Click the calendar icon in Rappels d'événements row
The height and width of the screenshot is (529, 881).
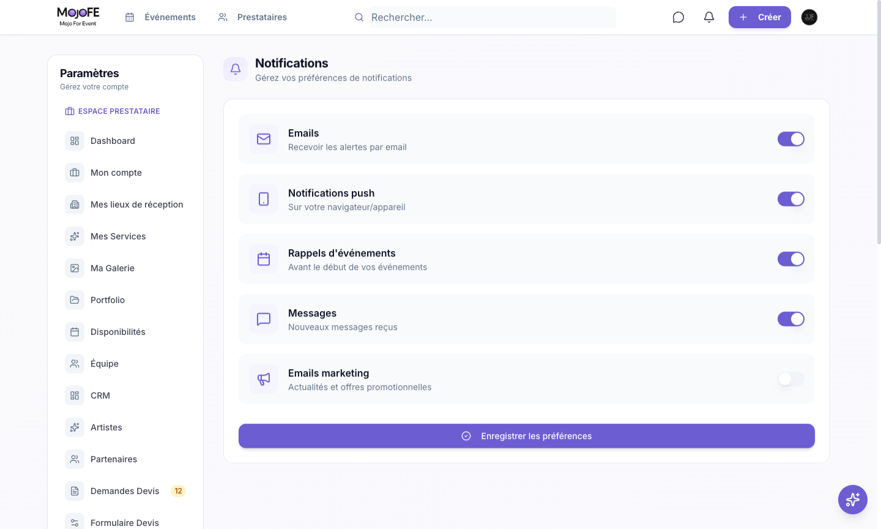tap(264, 259)
